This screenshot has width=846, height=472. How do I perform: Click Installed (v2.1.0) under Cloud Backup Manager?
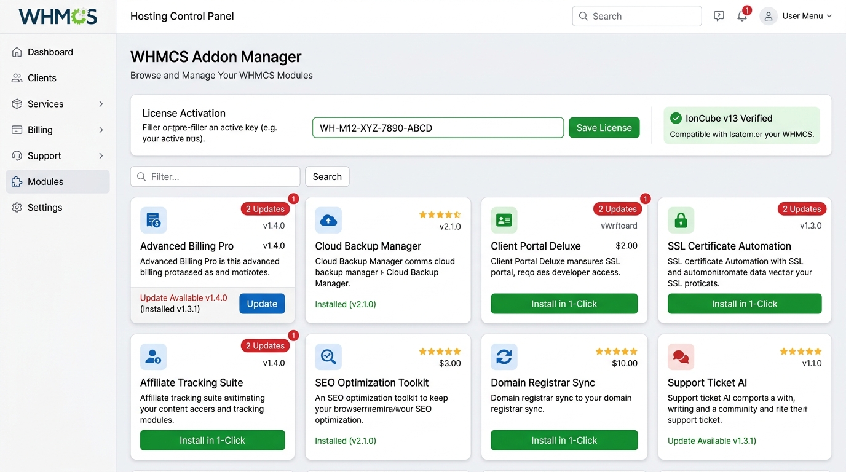346,304
